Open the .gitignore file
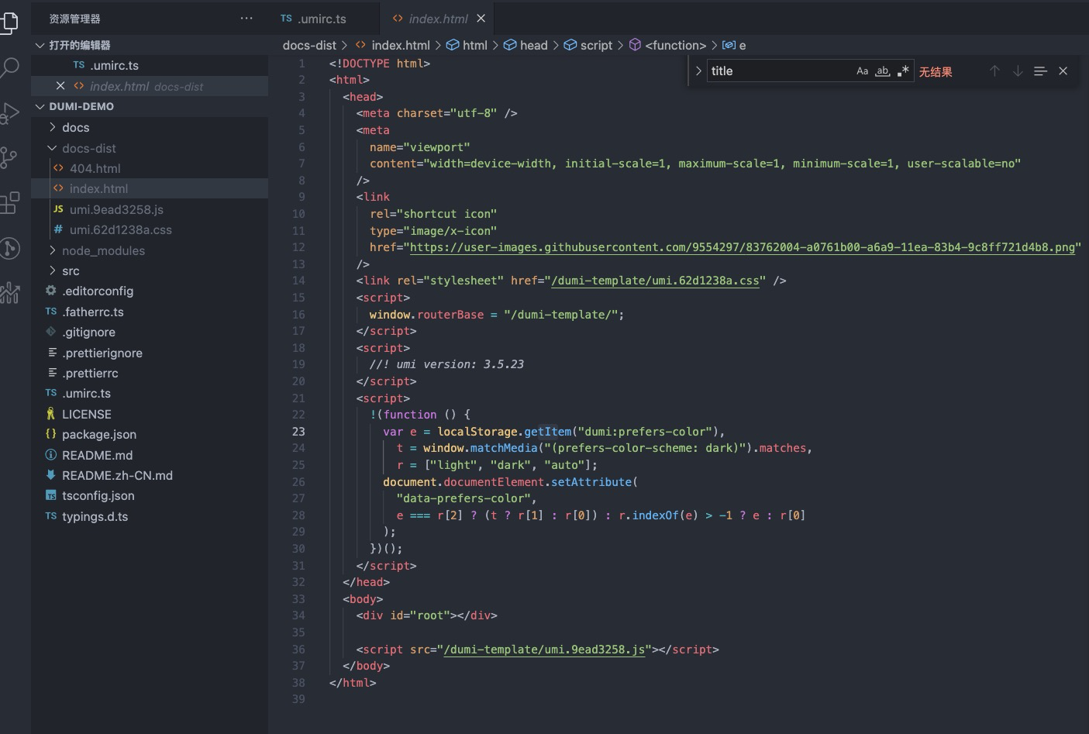The image size is (1089, 734). tap(150, 332)
